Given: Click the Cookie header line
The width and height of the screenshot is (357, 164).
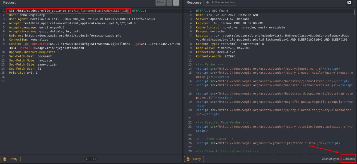Looking at the screenshot, I should tap(95, 46).
